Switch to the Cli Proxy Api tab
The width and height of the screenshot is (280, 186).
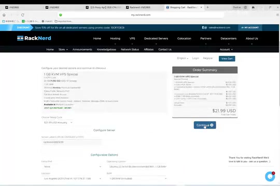104,7
